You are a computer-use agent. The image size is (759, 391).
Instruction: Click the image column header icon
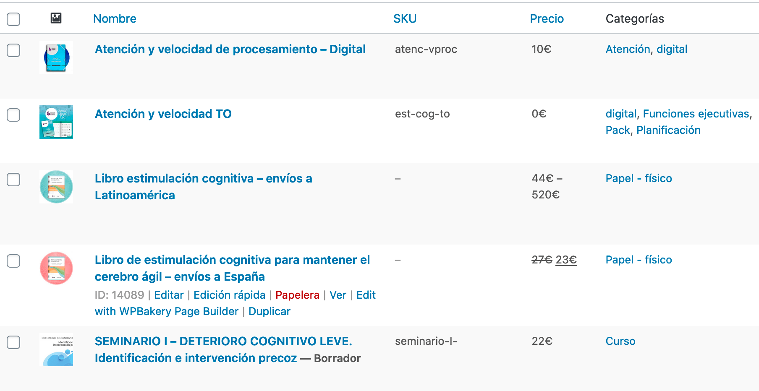(56, 18)
